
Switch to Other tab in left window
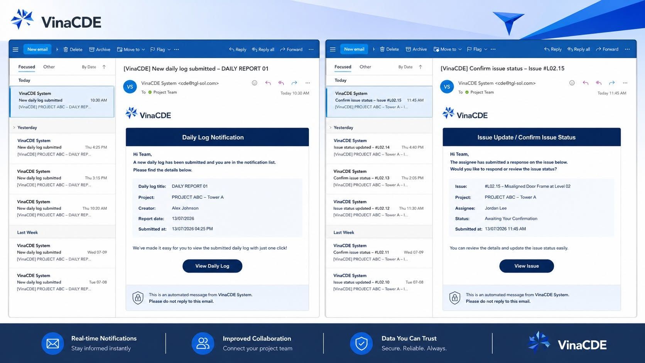tap(49, 67)
